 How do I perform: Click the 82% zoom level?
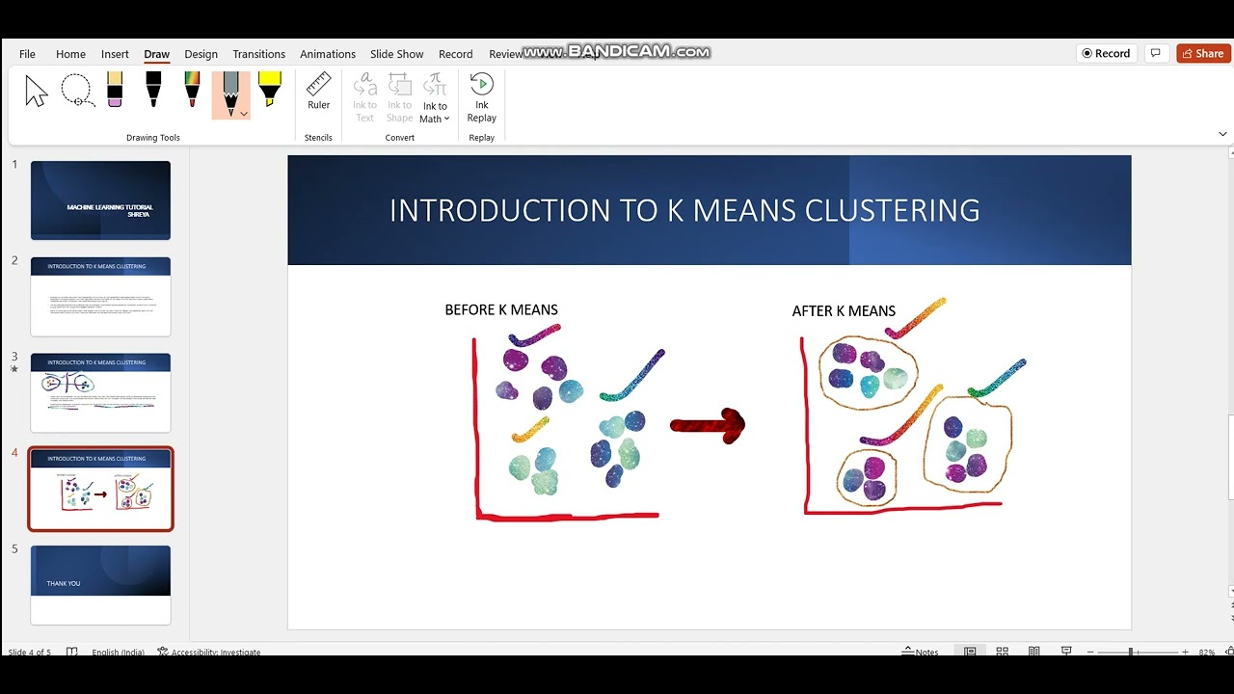[1207, 652]
